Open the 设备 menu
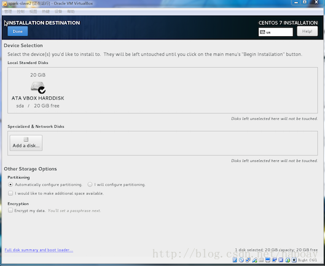 pyautogui.click(x=58, y=12)
